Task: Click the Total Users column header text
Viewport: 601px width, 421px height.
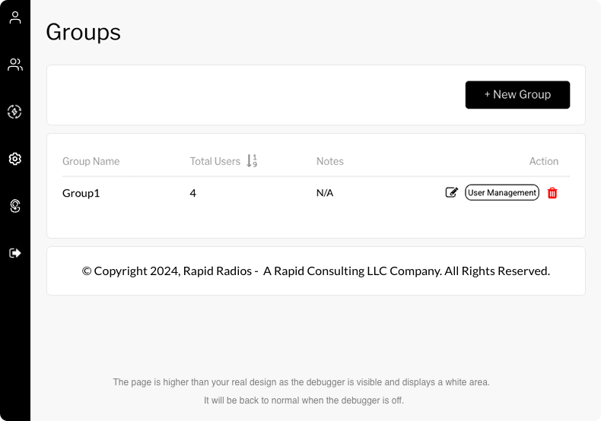Action: (215, 161)
